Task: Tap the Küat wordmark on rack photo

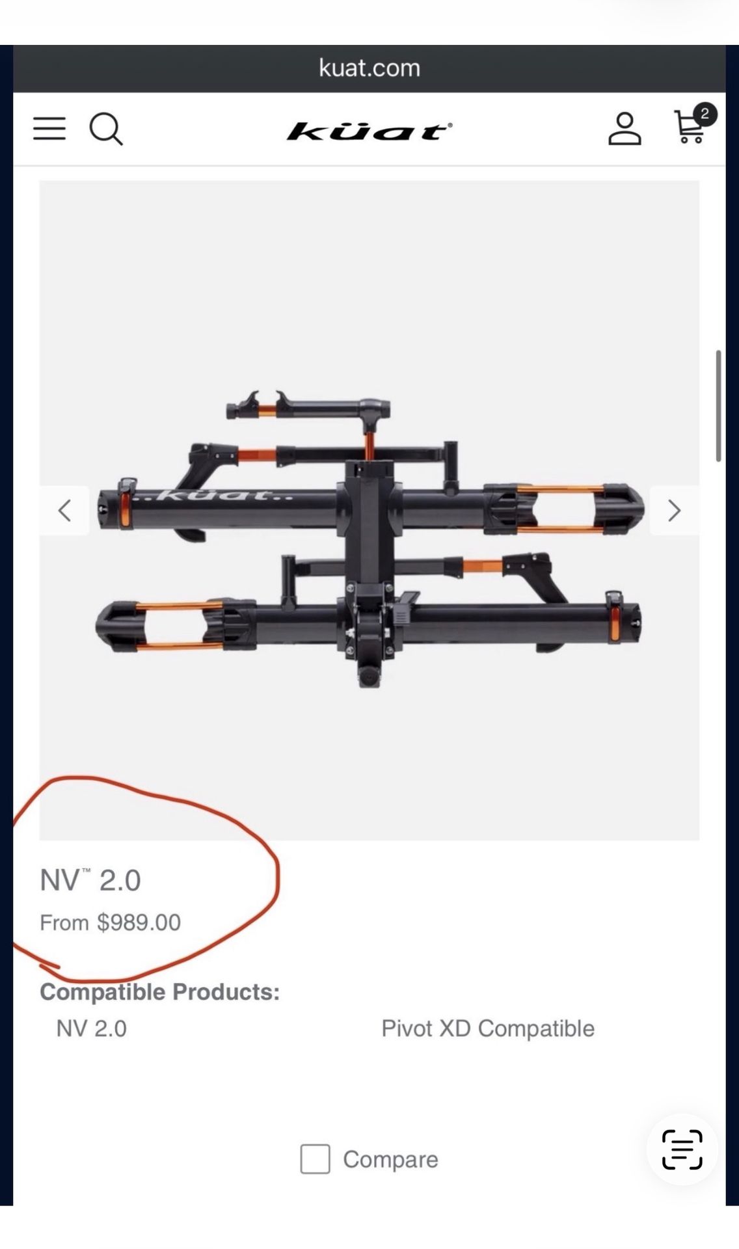Action: (x=216, y=496)
